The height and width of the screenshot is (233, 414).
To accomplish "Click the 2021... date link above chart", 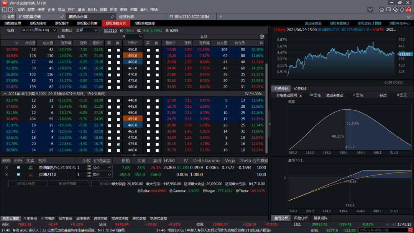I will (391, 30).
